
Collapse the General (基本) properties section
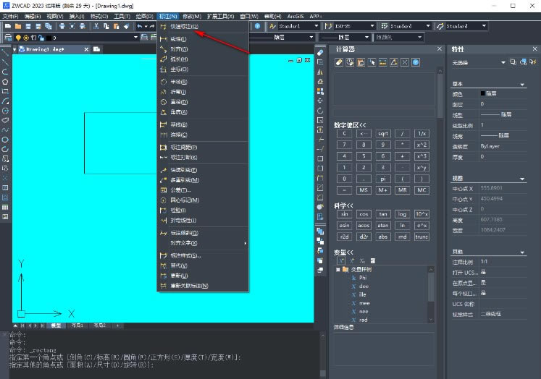[522, 85]
